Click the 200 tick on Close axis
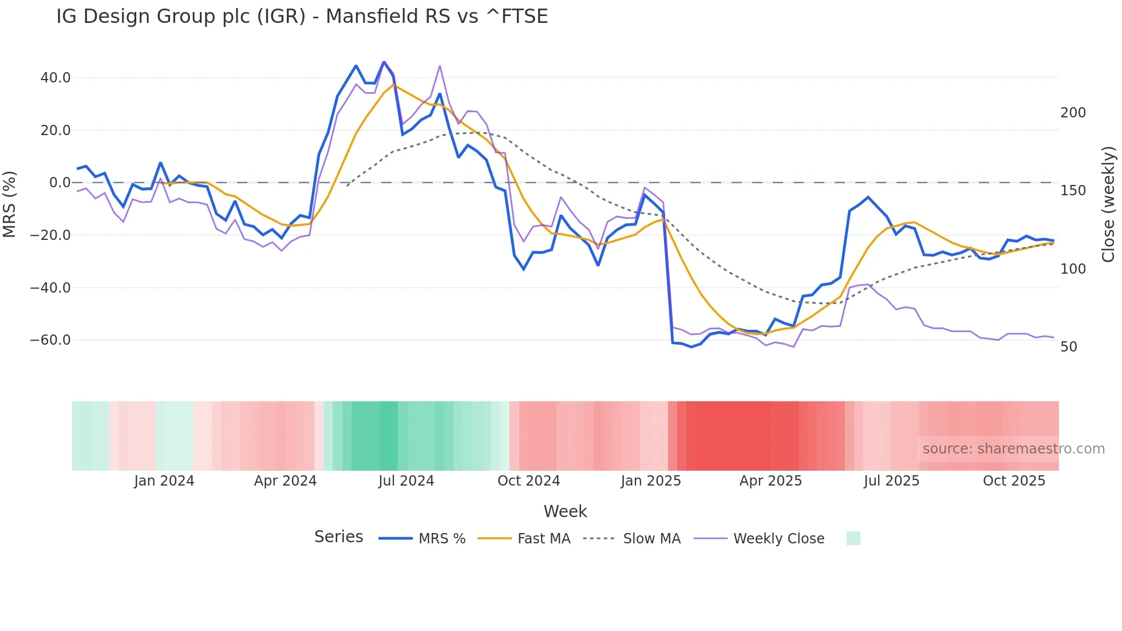This screenshot has height=631, width=1122. [x=1073, y=113]
